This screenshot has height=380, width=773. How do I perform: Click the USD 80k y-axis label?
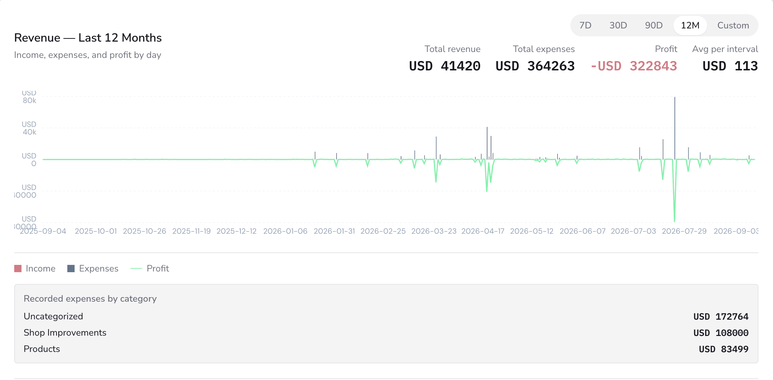[29, 97]
